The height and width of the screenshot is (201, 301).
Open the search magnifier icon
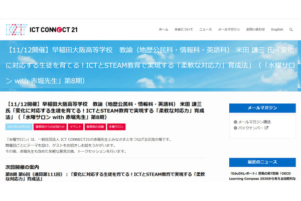pos(291,30)
